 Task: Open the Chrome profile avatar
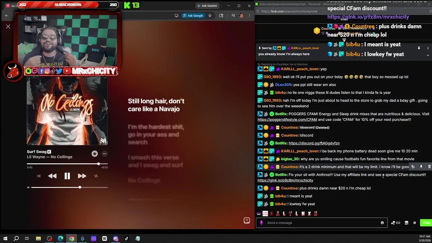pyautogui.click(x=241, y=16)
